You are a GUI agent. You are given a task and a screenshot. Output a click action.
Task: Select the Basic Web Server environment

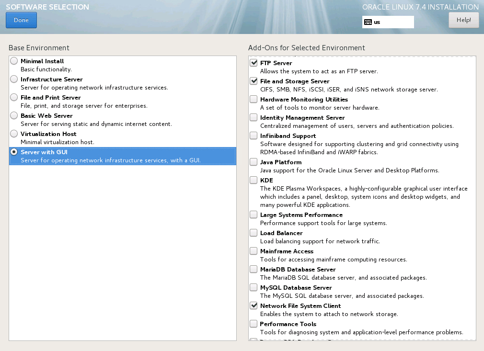click(x=14, y=115)
